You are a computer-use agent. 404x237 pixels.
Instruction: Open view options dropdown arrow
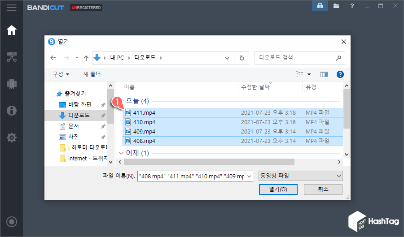pos(309,74)
